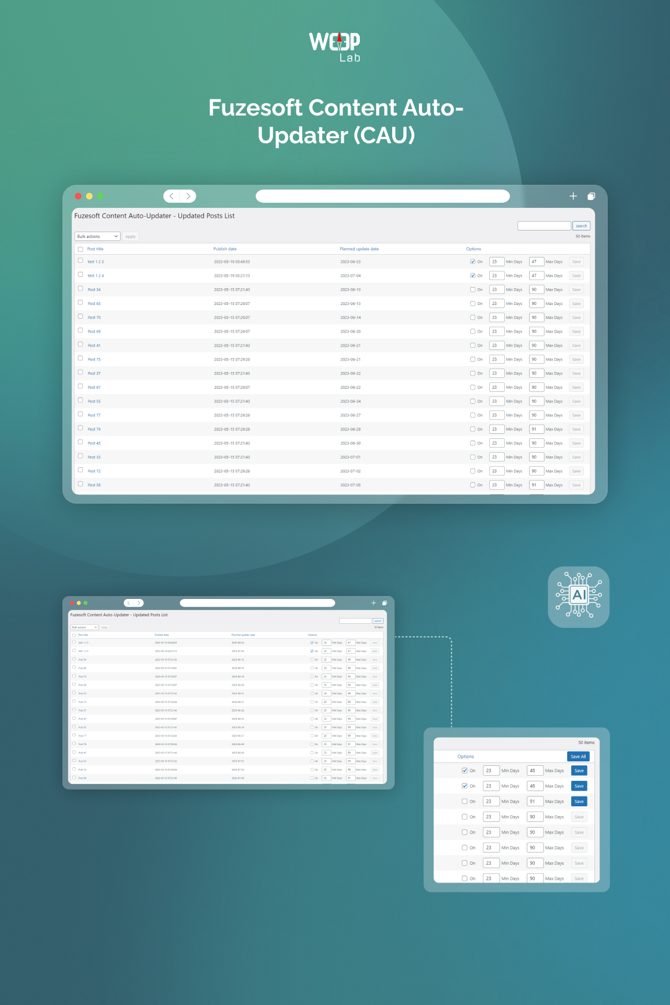Click the publish date 2023-05-19 03:49:53
The height and width of the screenshot is (1005, 670).
click(x=232, y=262)
